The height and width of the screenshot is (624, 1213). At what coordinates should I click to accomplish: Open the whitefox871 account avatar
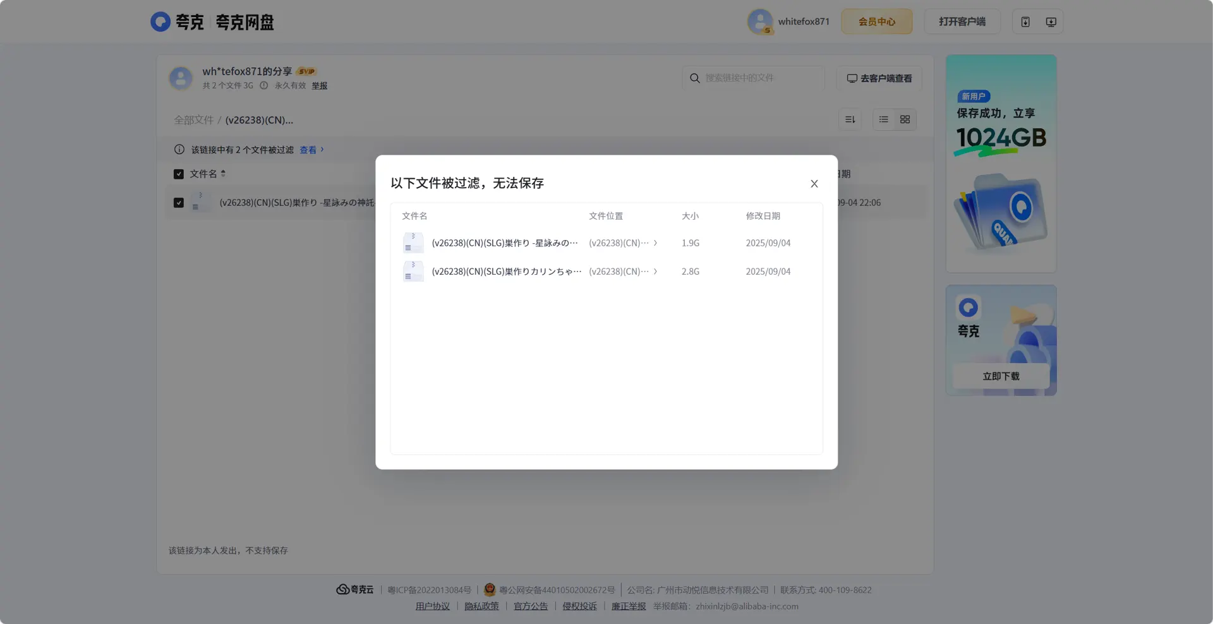pos(760,21)
